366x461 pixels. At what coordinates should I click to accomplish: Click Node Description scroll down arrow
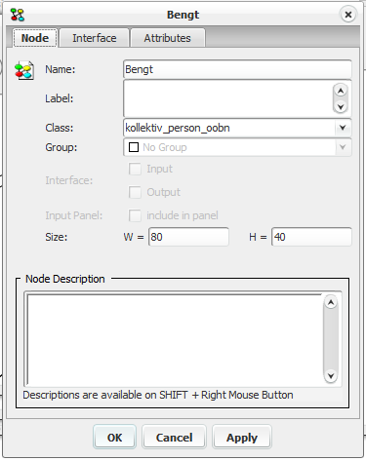click(331, 376)
